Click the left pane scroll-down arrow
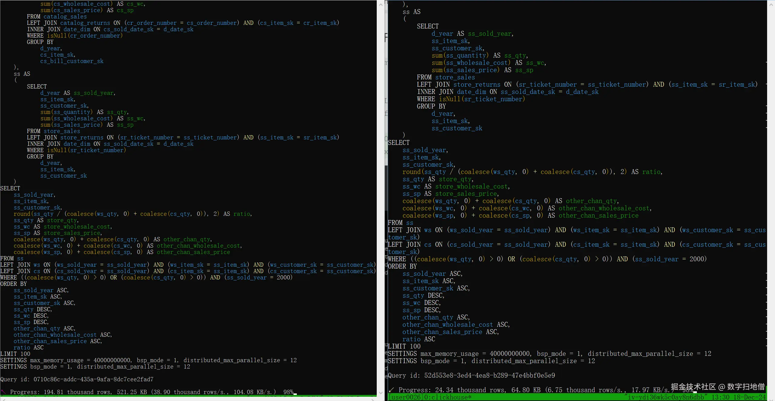This screenshot has height=401, width=775. click(381, 393)
